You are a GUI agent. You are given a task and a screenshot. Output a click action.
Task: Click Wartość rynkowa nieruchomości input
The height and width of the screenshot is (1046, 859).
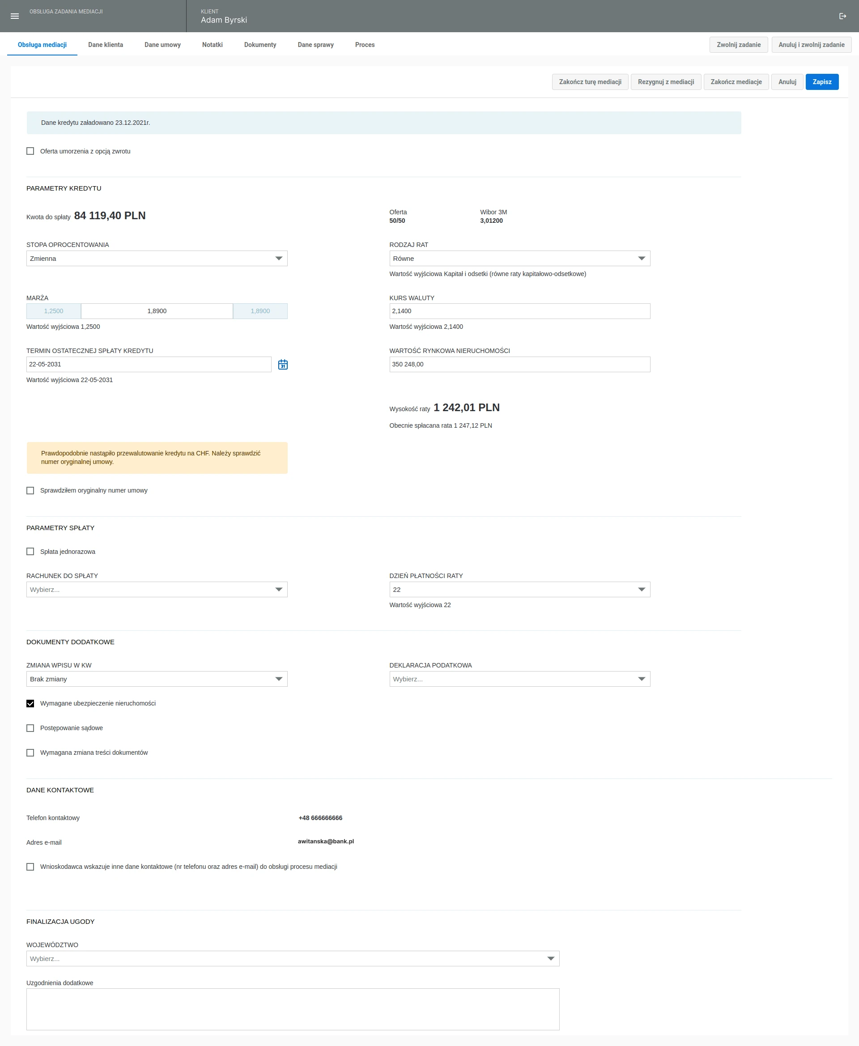pyautogui.click(x=519, y=365)
